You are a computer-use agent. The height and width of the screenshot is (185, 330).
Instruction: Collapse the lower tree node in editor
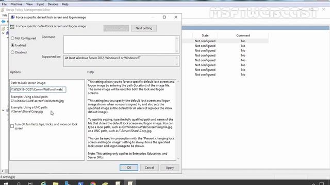[x=3, y=110]
